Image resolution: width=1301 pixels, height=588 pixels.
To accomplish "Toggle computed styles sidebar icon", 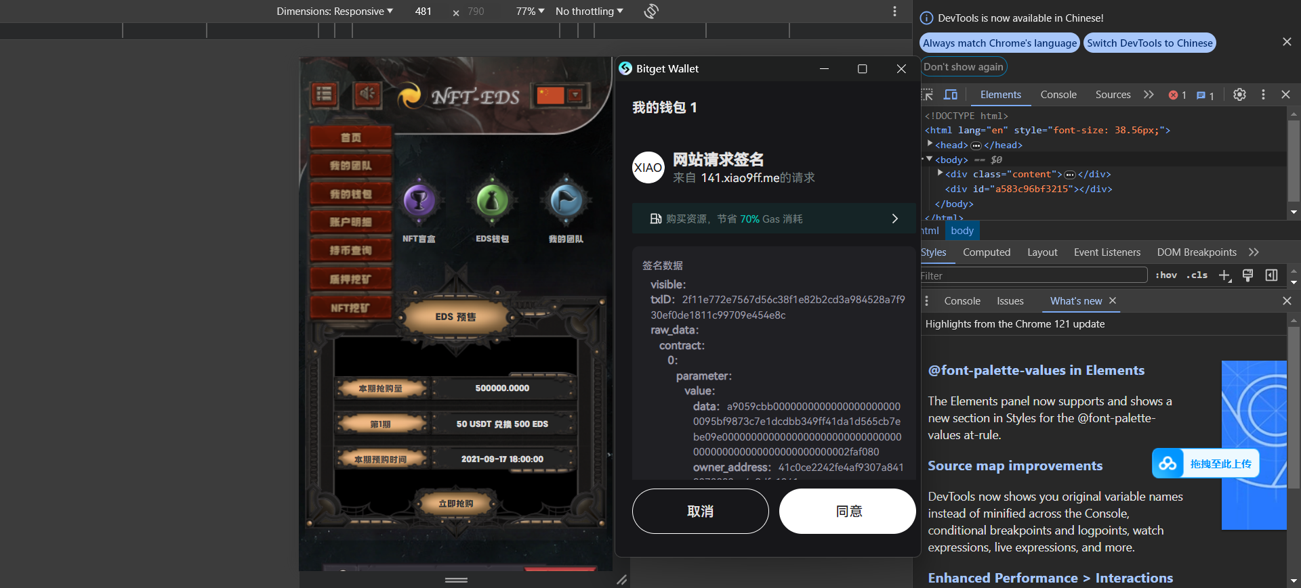I will pos(1272,275).
